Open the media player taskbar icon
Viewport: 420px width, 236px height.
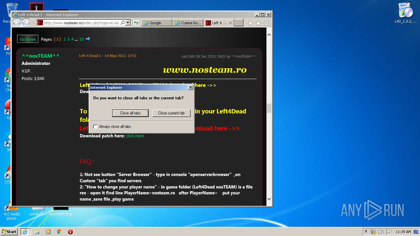(x=48, y=232)
